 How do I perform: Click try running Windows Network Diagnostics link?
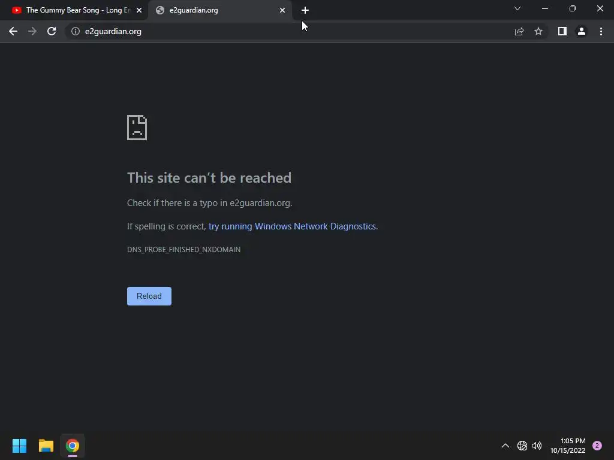(x=292, y=226)
